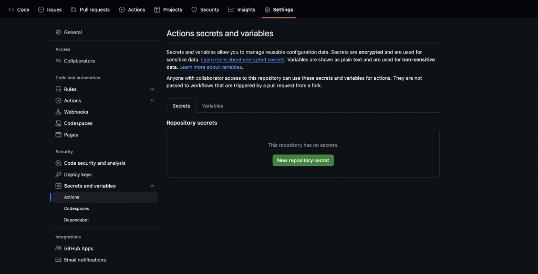Collapse the Secrets and variables section
Screen dimensions: 538x274
click(152, 186)
